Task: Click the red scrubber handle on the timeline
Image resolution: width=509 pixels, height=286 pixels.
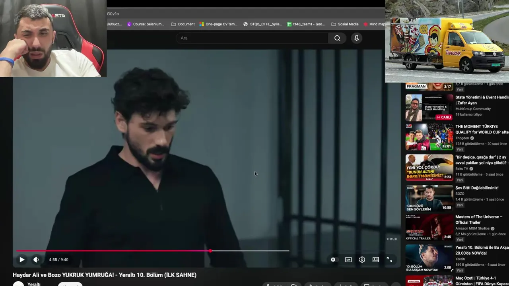Action: click(x=210, y=251)
